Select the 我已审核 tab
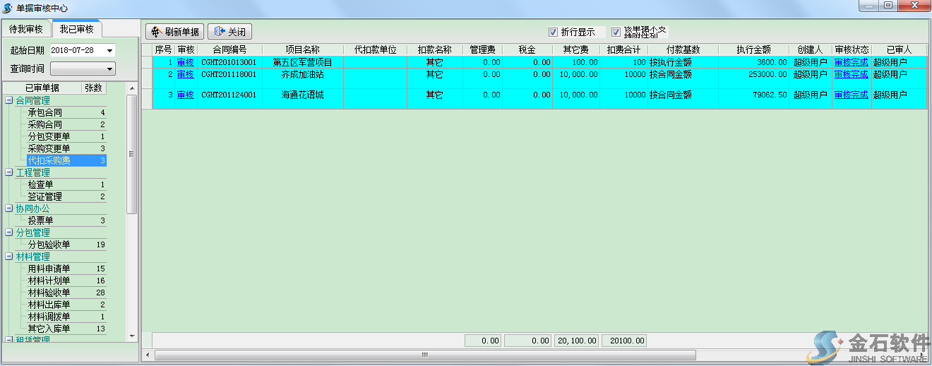932x366 pixels. (x=76, y=30)
